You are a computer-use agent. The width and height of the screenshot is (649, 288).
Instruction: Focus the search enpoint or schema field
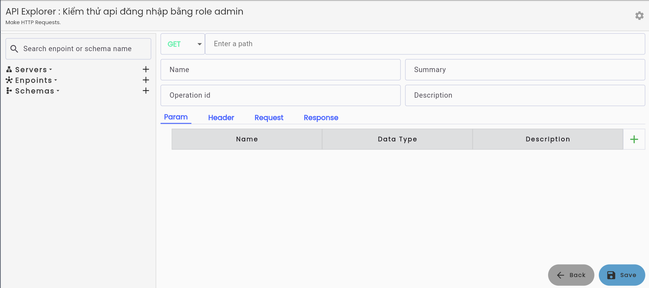click(78, 49)
